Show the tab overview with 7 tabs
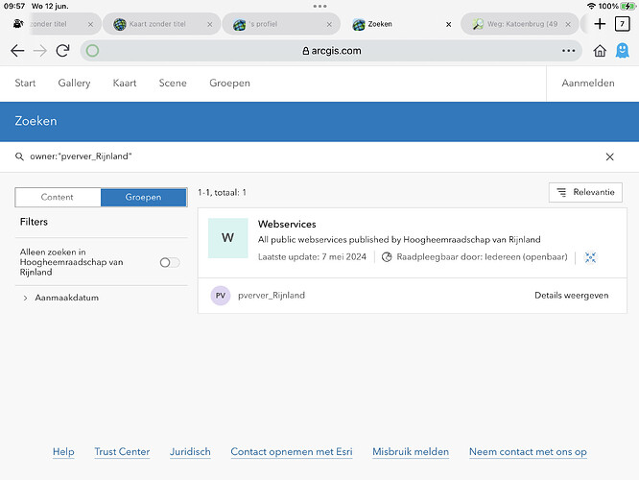The image size is (639, 480). [623, 24]
